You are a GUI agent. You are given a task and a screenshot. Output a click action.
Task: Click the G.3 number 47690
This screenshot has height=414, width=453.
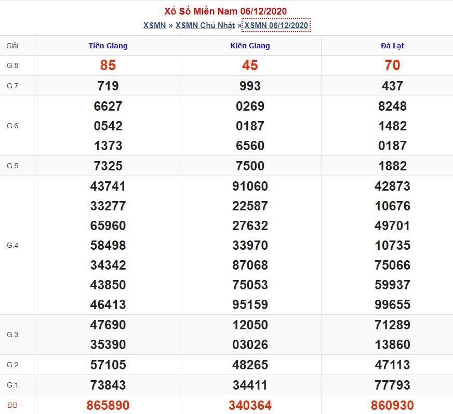pos(108,325)
